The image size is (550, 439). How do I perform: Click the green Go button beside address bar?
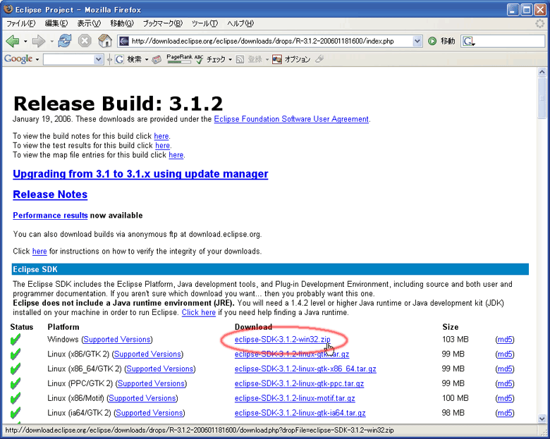coord(432,41)
